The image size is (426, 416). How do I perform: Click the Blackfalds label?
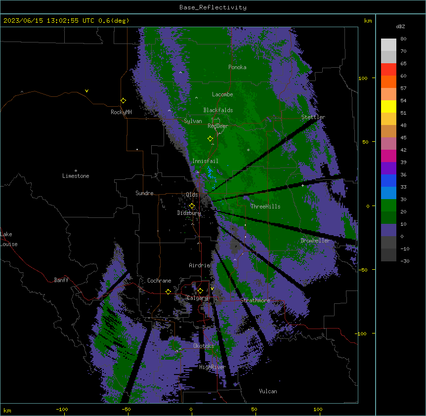(x=218, y=110)
